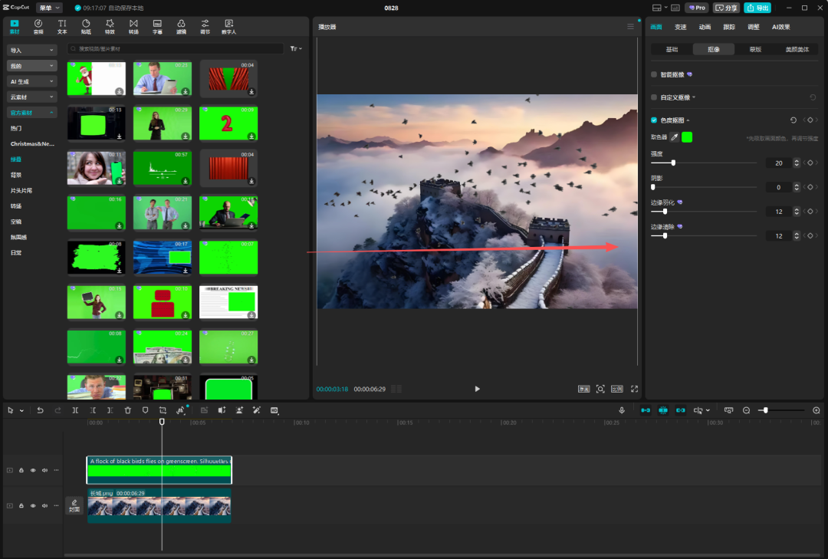The height and width of the screenshot is (559, 828).
Task: Hide the greenscreen birds track using eye icon
Action: (x=33, y=470)
